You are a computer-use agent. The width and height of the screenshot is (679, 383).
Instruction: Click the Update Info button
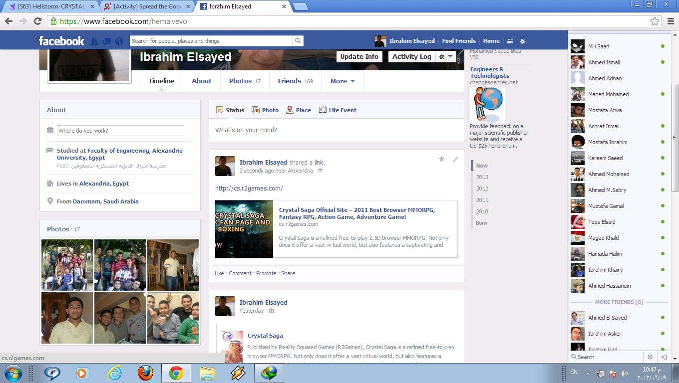359,57
